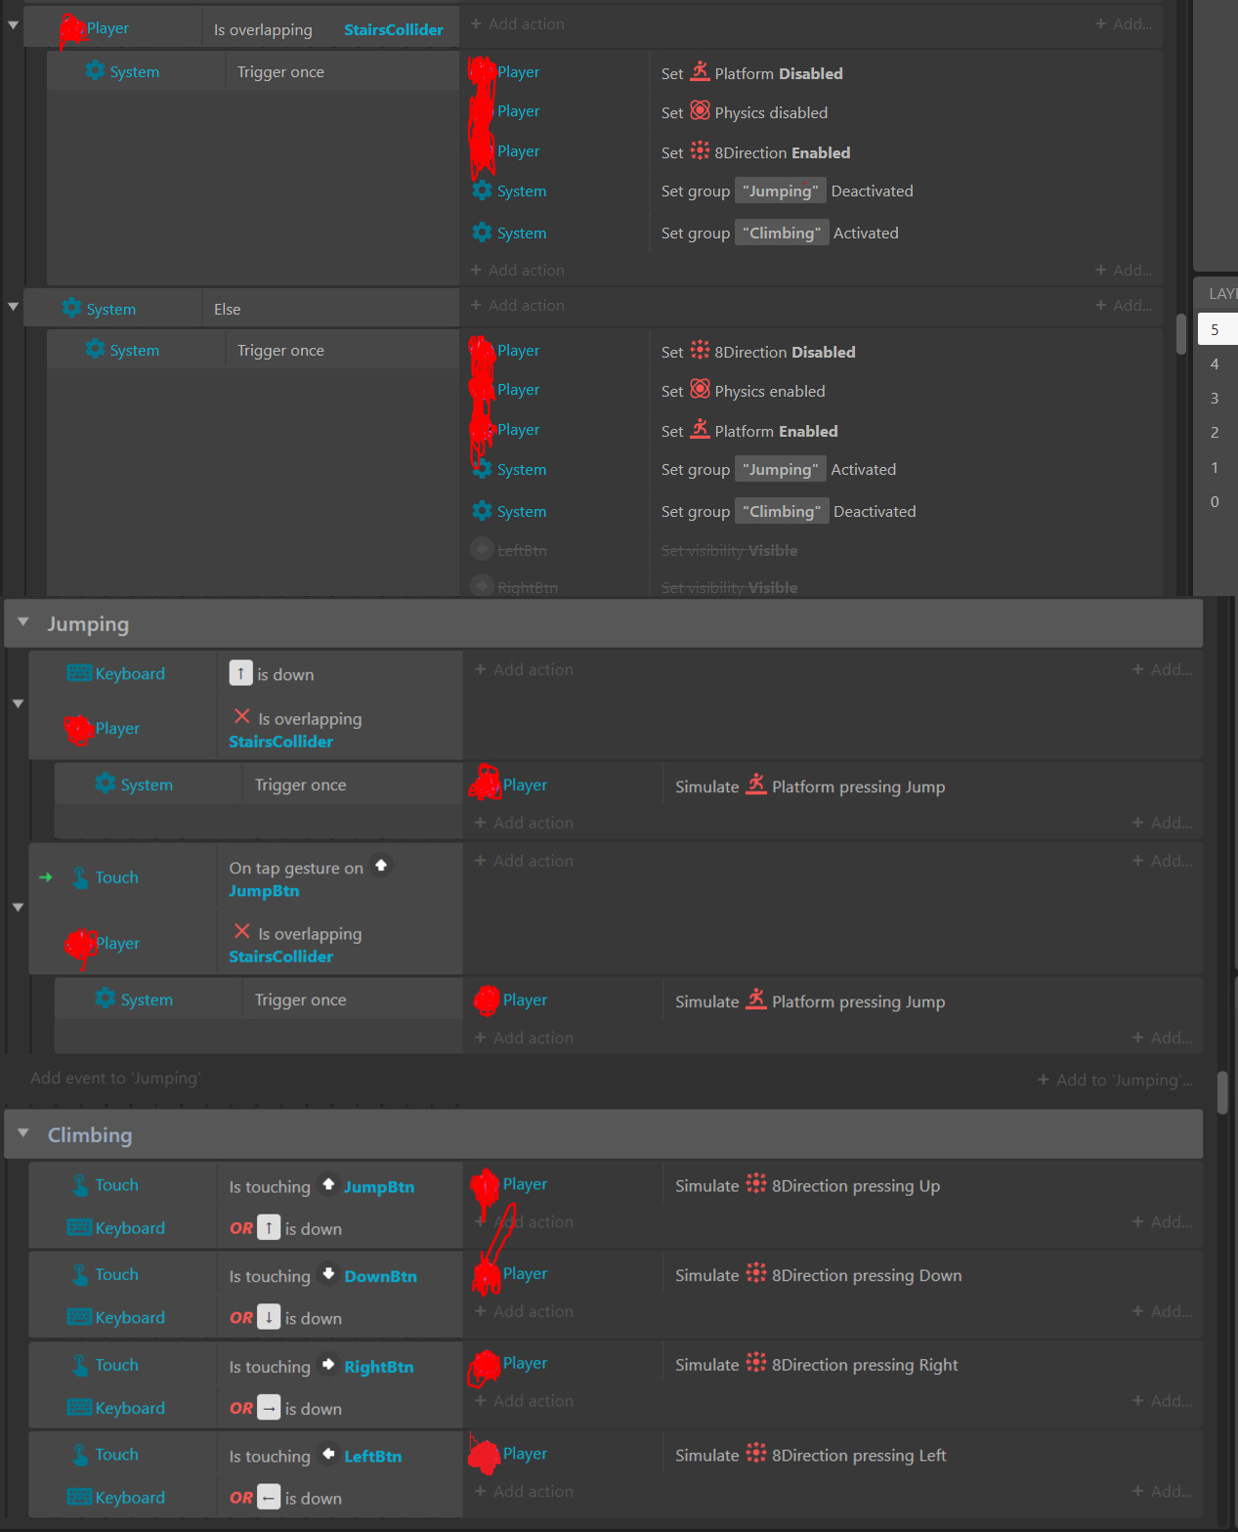Screen dimensions: 1238x1532
Task: Collapse the Touch tap gesture JumpBtn event
Action: (18, 908)
